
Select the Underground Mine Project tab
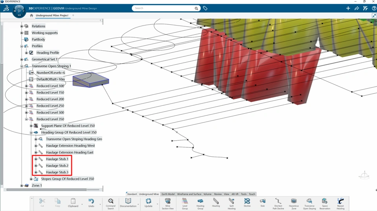(52, 15)
